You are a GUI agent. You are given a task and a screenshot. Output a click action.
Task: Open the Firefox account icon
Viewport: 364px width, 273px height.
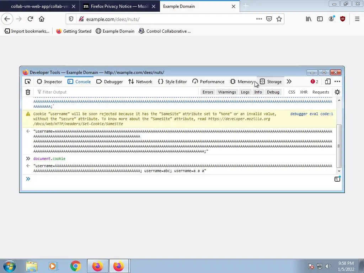click(x=332, y=19)
